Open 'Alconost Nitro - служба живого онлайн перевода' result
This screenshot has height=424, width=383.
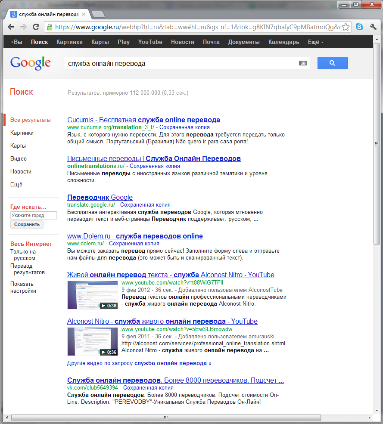tap(162, 321)
